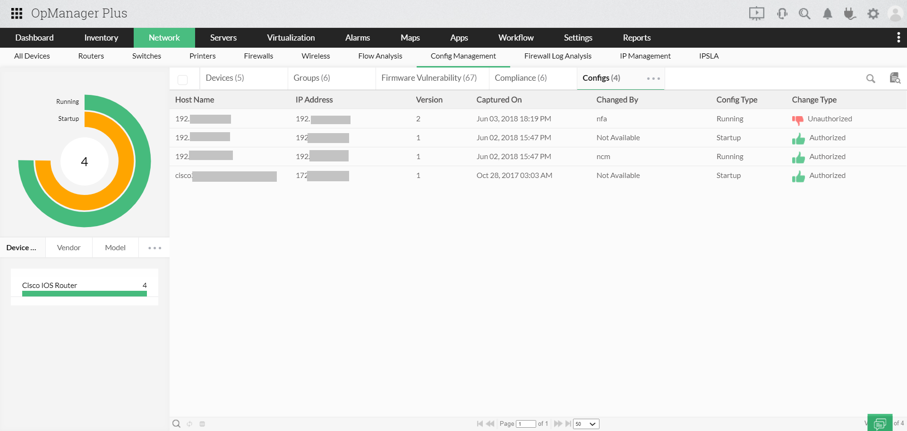Click the search icon in the Configs toolbar
Screen dimensions: 907x431
871,78
